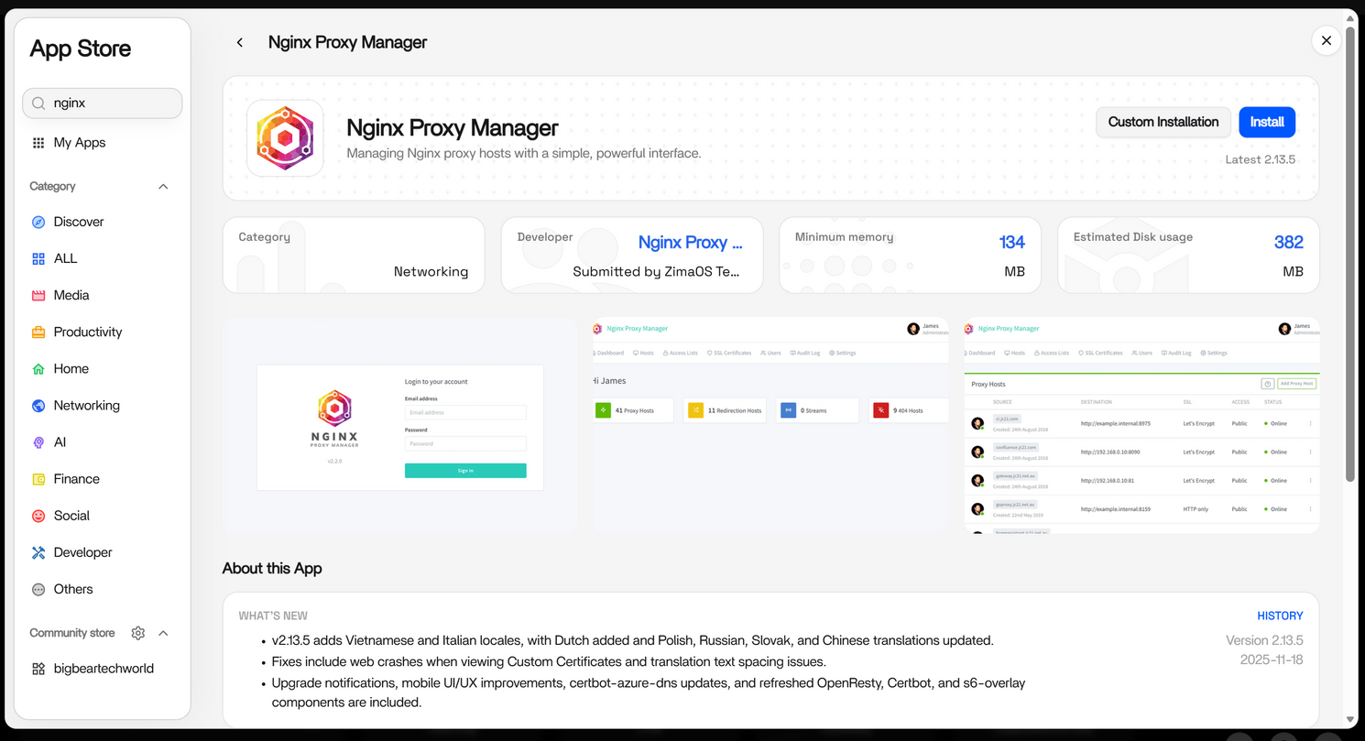Click the Social smiley icon
The width and height of the screenshot is (1365, 741).
click(38, 516)
